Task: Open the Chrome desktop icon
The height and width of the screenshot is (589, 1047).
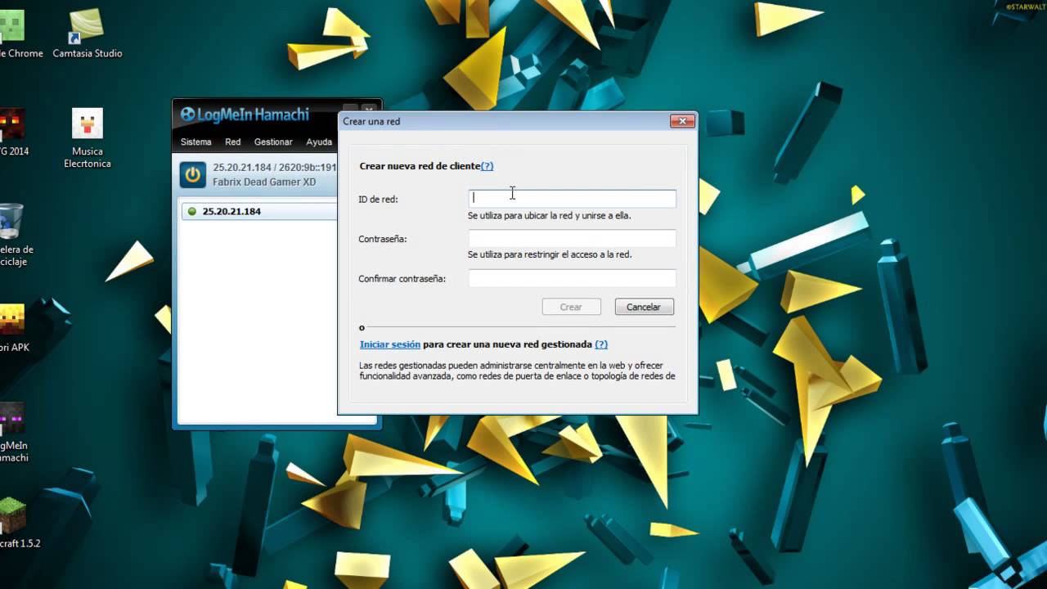Action: click(x=16, y=33)
